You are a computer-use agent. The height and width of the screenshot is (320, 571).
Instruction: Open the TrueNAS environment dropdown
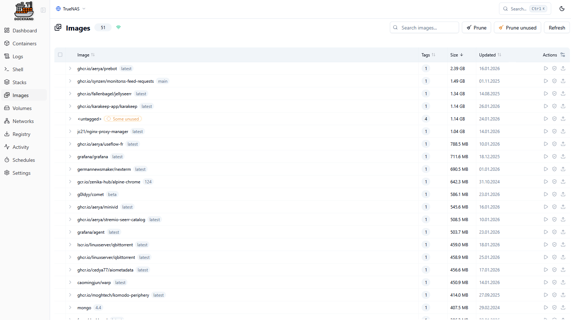[x=71, y=9]
